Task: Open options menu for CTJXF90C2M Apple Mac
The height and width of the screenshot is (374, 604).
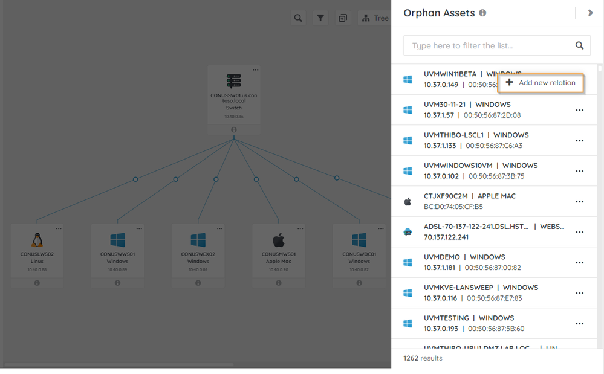Action: [579, 202]
